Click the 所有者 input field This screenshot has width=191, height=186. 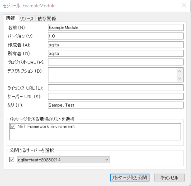pos(116,53)
